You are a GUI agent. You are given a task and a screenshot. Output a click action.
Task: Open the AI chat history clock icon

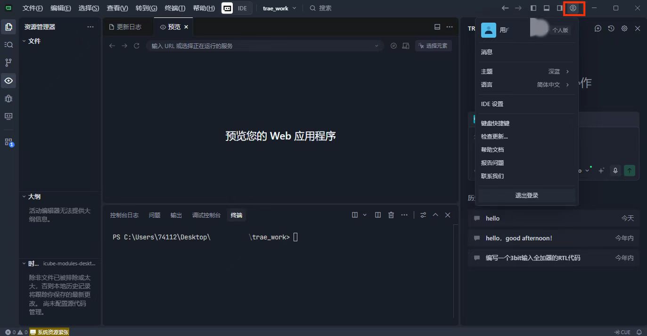[611, 28]
